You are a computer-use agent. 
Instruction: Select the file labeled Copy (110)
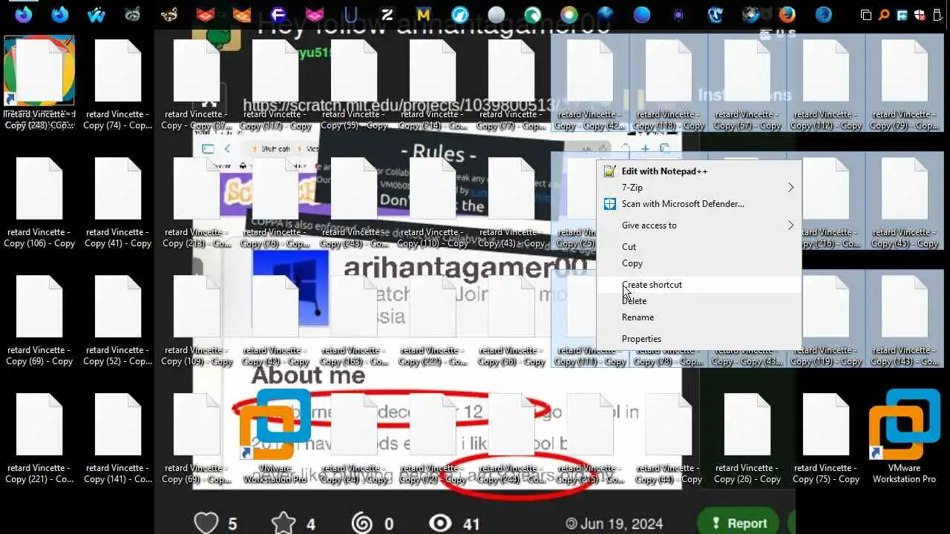point(433,202)
